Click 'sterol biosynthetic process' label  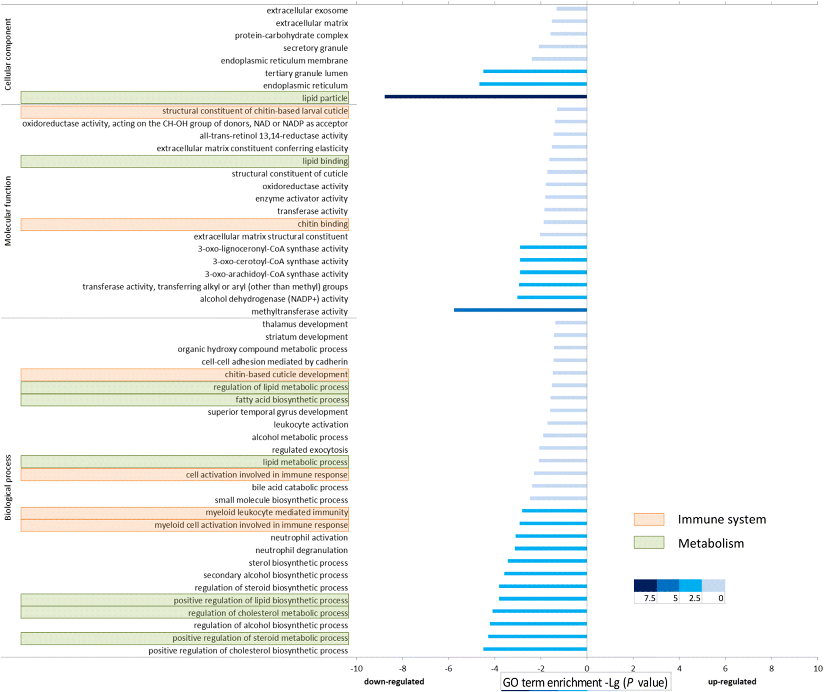(298, 563)
